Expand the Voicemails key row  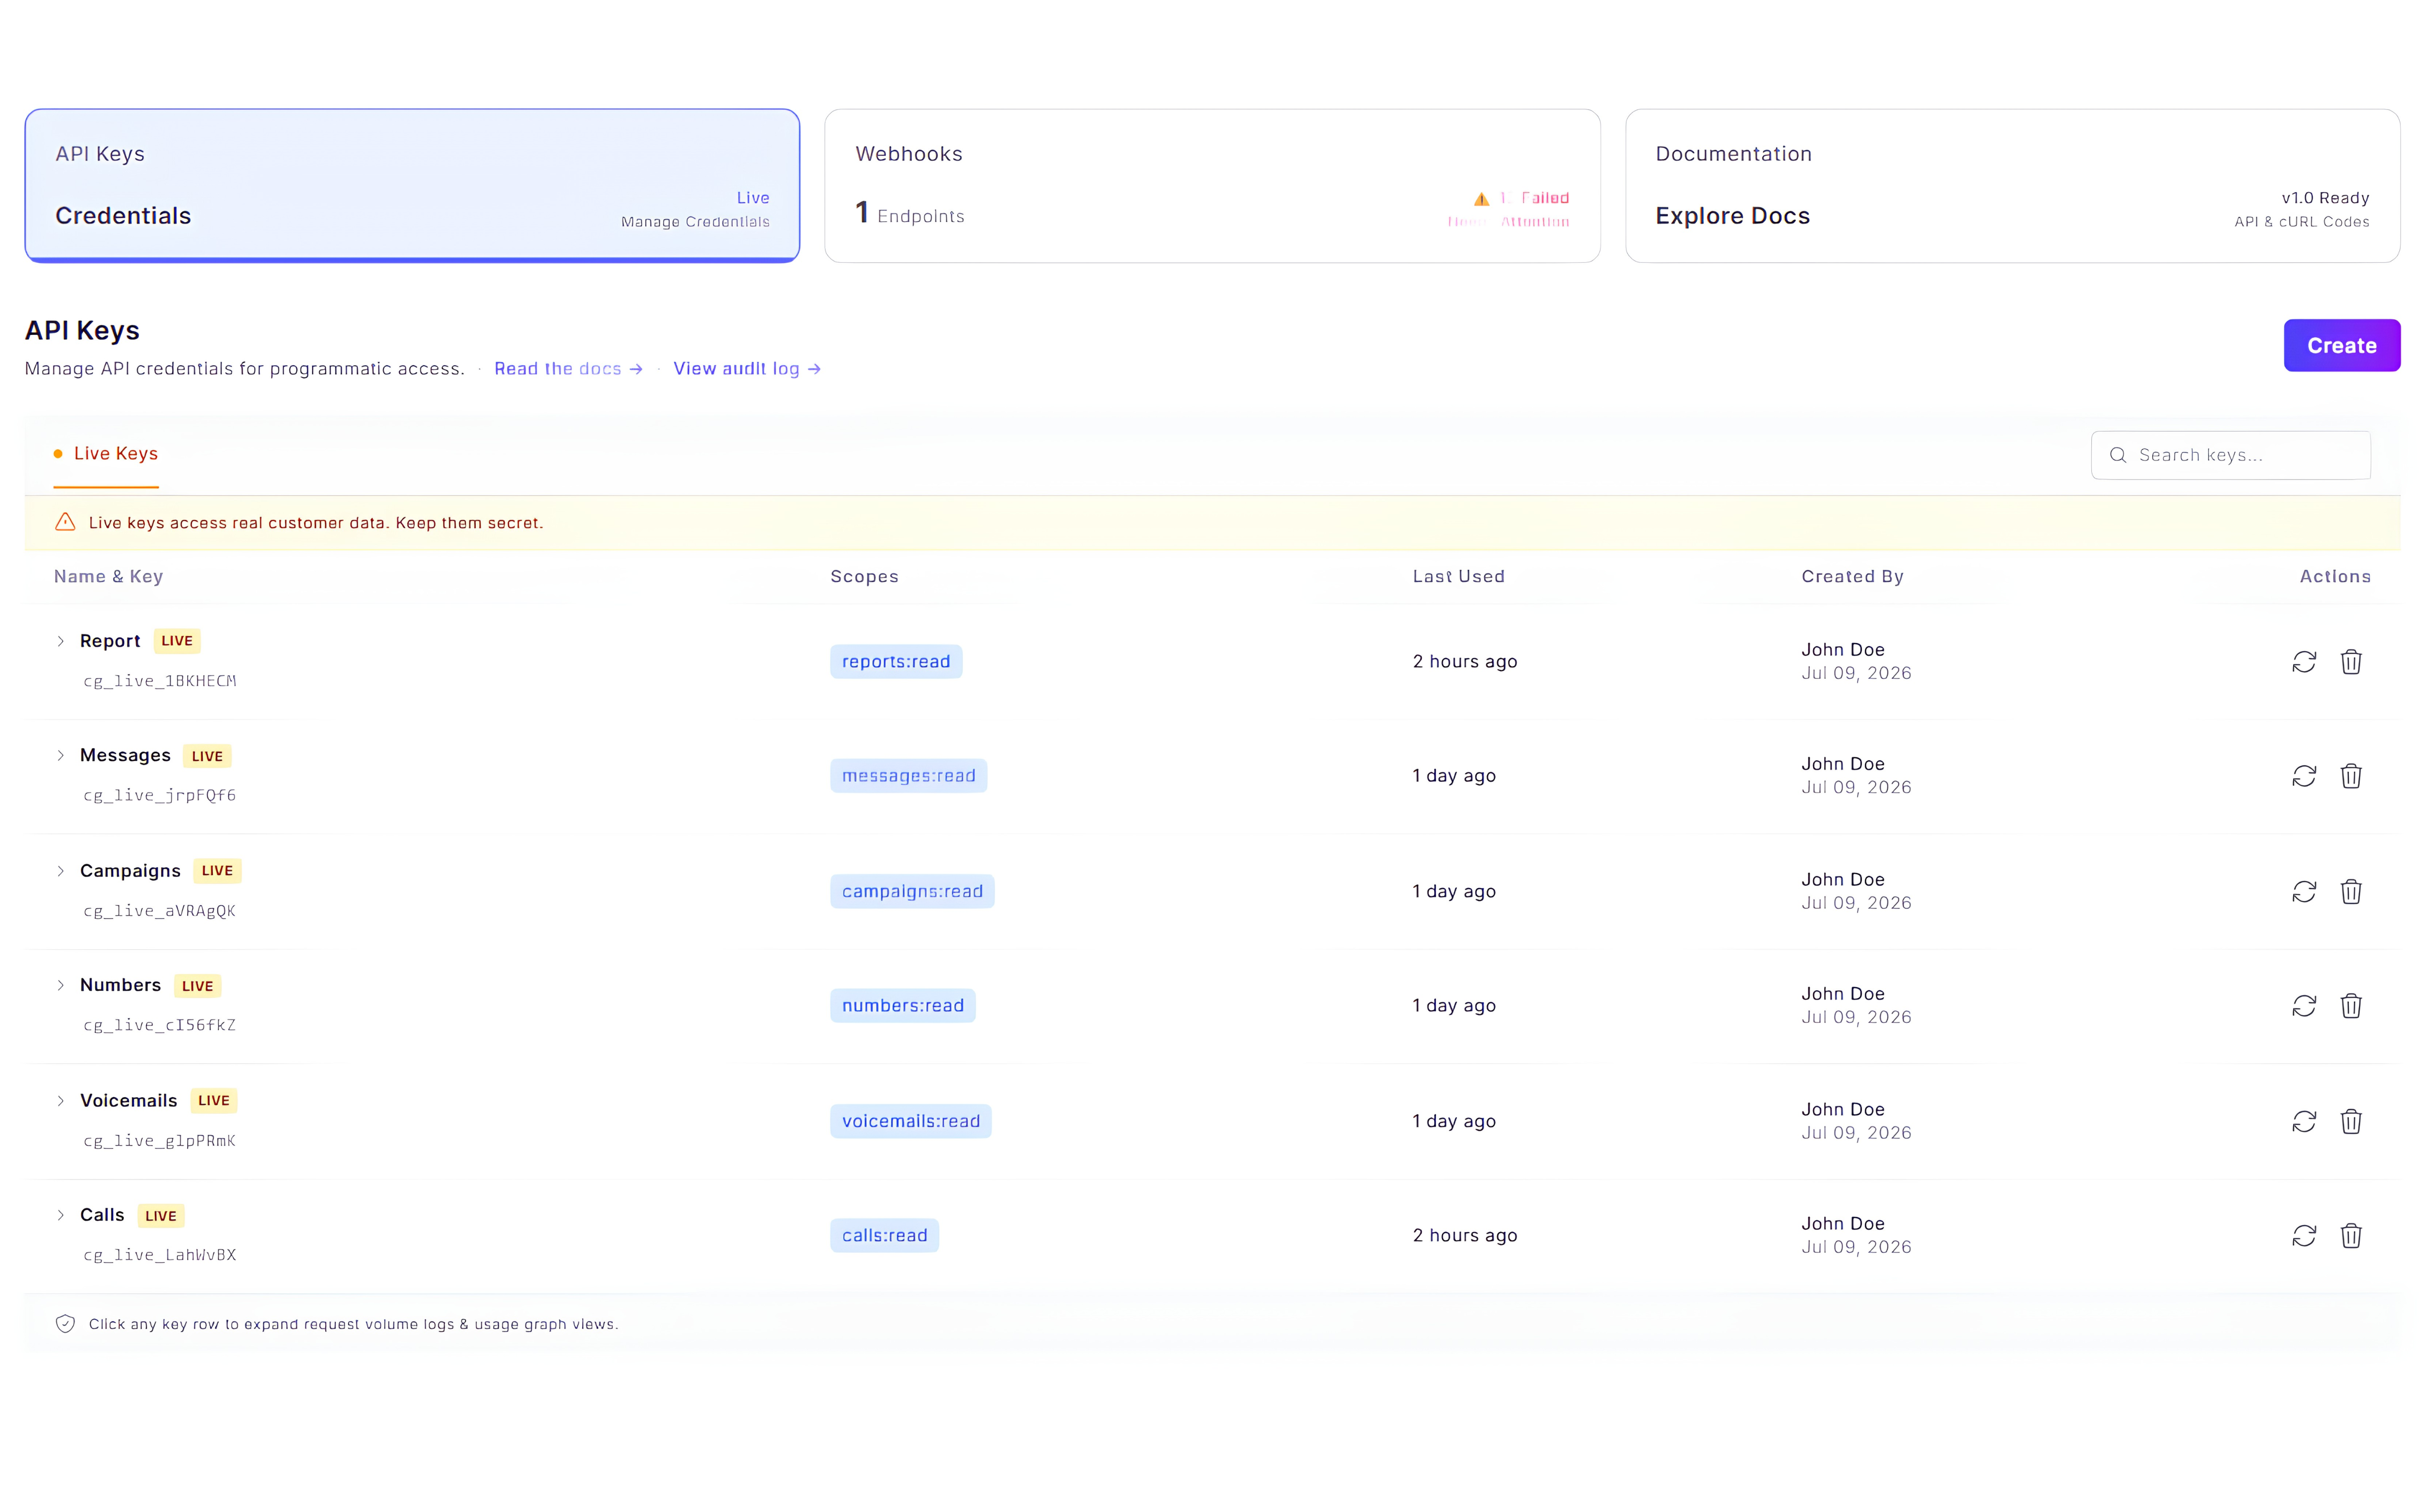[60, 1101]
